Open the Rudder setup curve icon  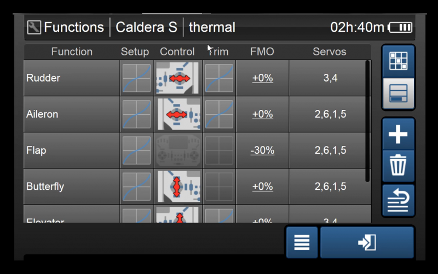click(x=136, y=78)
